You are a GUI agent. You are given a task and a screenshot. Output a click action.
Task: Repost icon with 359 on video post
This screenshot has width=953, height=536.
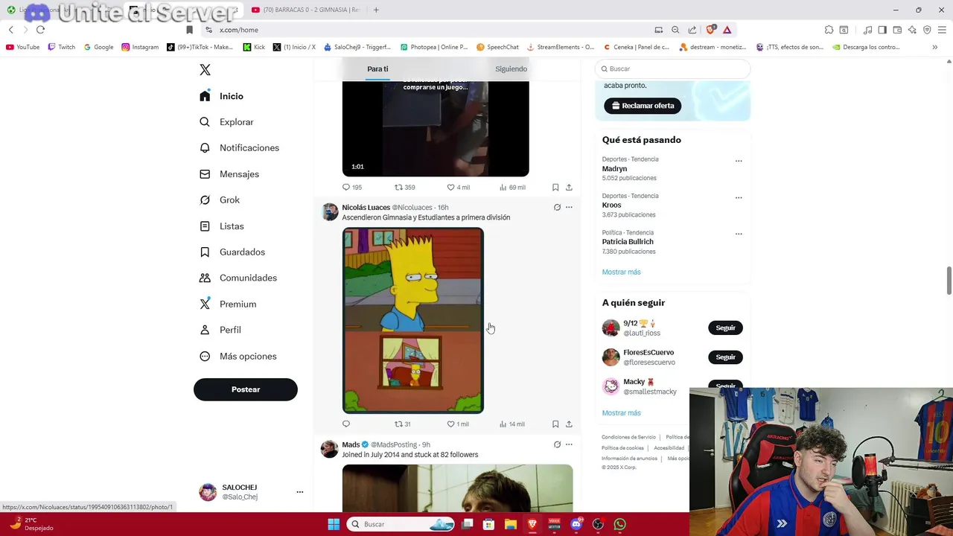point(398,188)
